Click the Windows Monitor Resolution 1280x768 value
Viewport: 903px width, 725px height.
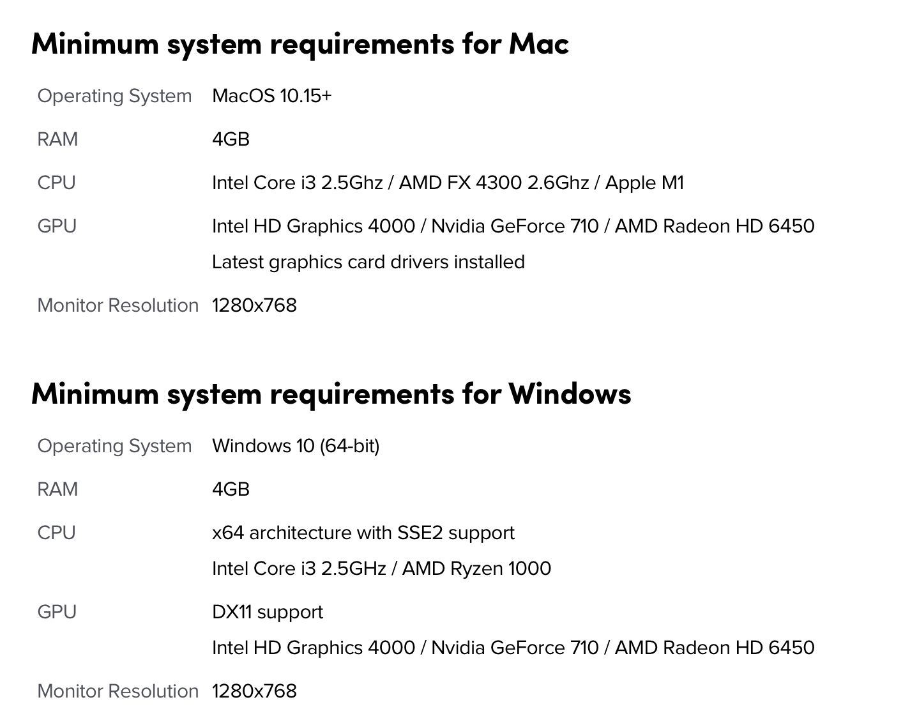coord(254,691)
